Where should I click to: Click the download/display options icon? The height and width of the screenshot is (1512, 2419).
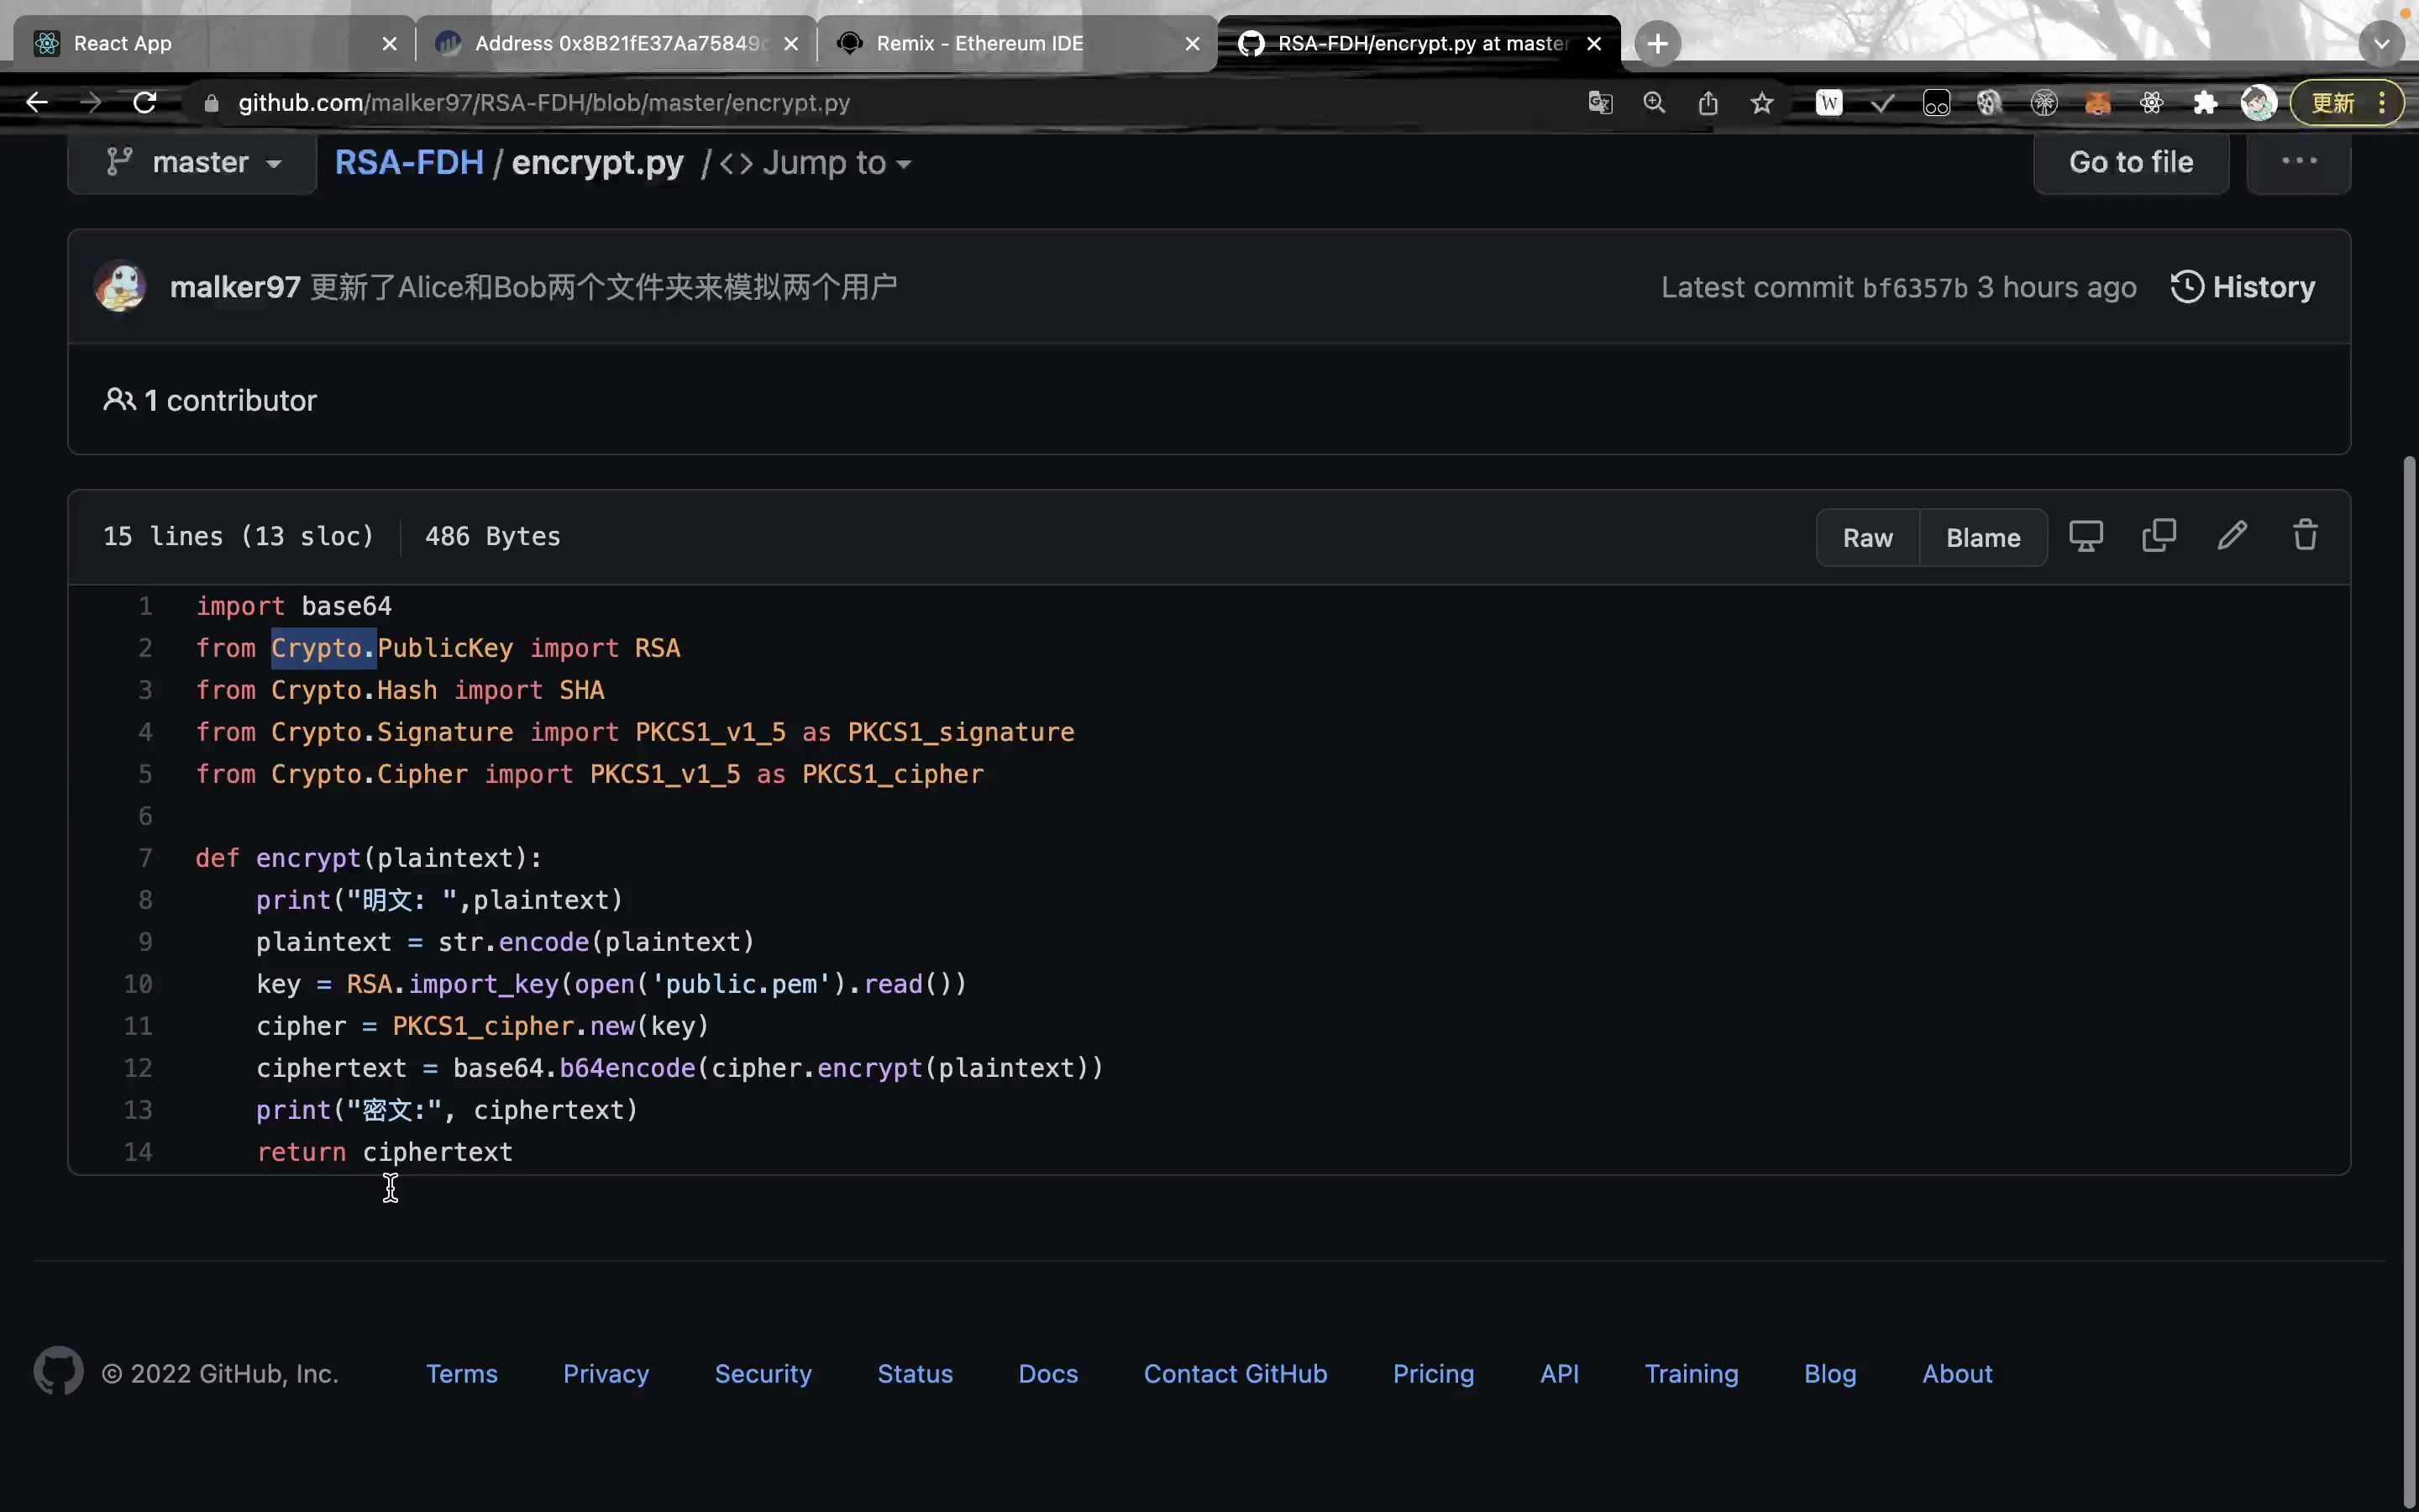2086,538
